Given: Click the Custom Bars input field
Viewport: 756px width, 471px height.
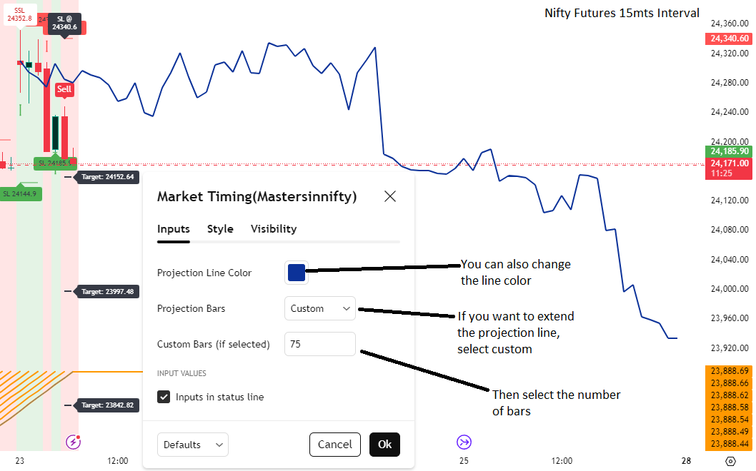Looking at the screenshot, I should tap(320, 344).
